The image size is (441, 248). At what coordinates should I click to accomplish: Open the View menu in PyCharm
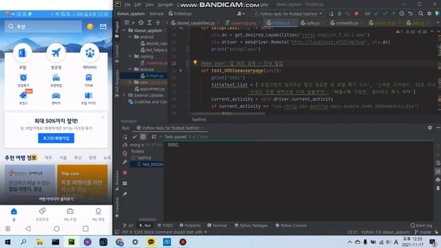tap(150, 5)
